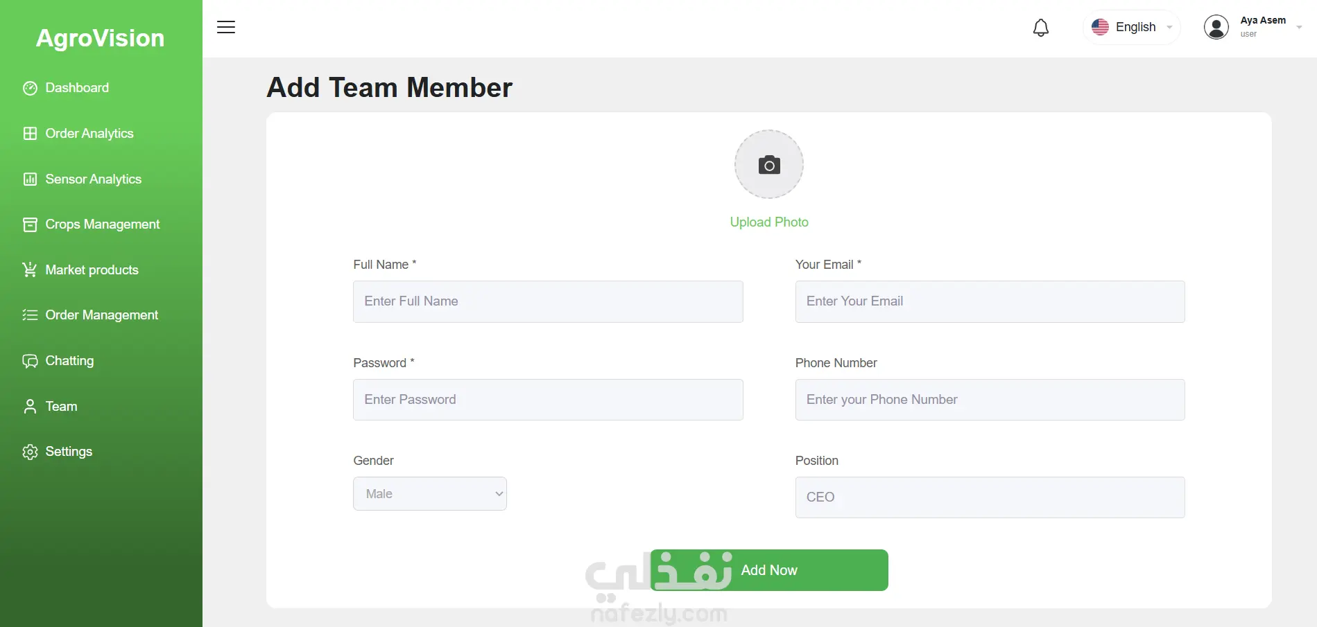Click the Market products cart icon

point(30,270)
